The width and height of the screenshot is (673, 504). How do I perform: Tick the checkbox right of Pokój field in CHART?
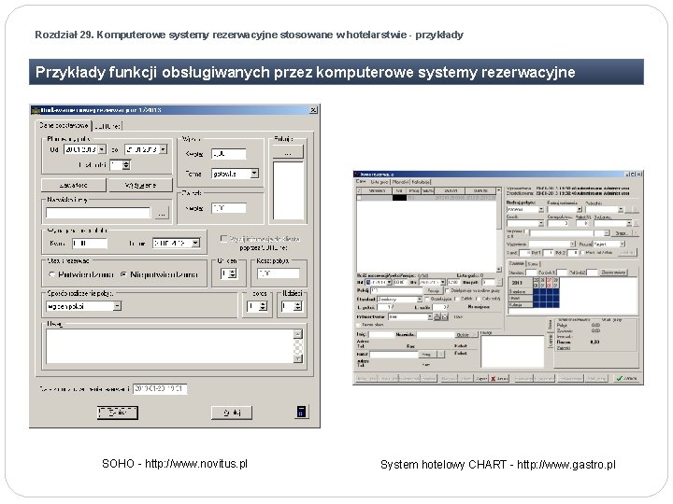click(447, 290)
